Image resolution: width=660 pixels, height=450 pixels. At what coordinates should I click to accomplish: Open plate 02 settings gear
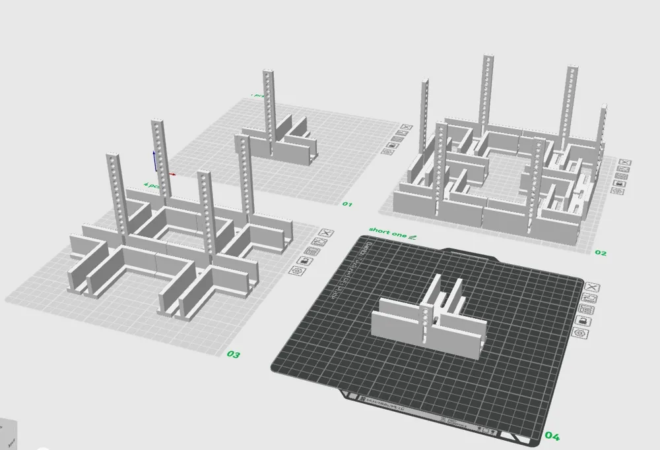618,191
